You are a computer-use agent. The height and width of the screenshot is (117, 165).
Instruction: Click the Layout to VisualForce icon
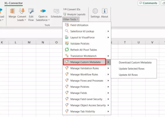(67, 37)
